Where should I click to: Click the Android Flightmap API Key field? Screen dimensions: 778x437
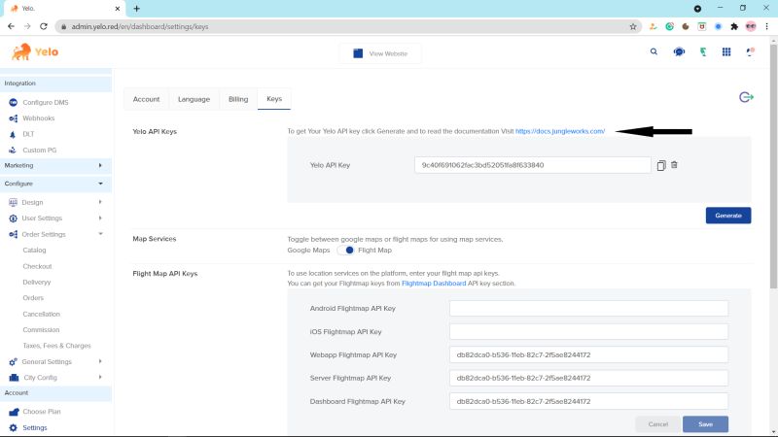point(589,308)
